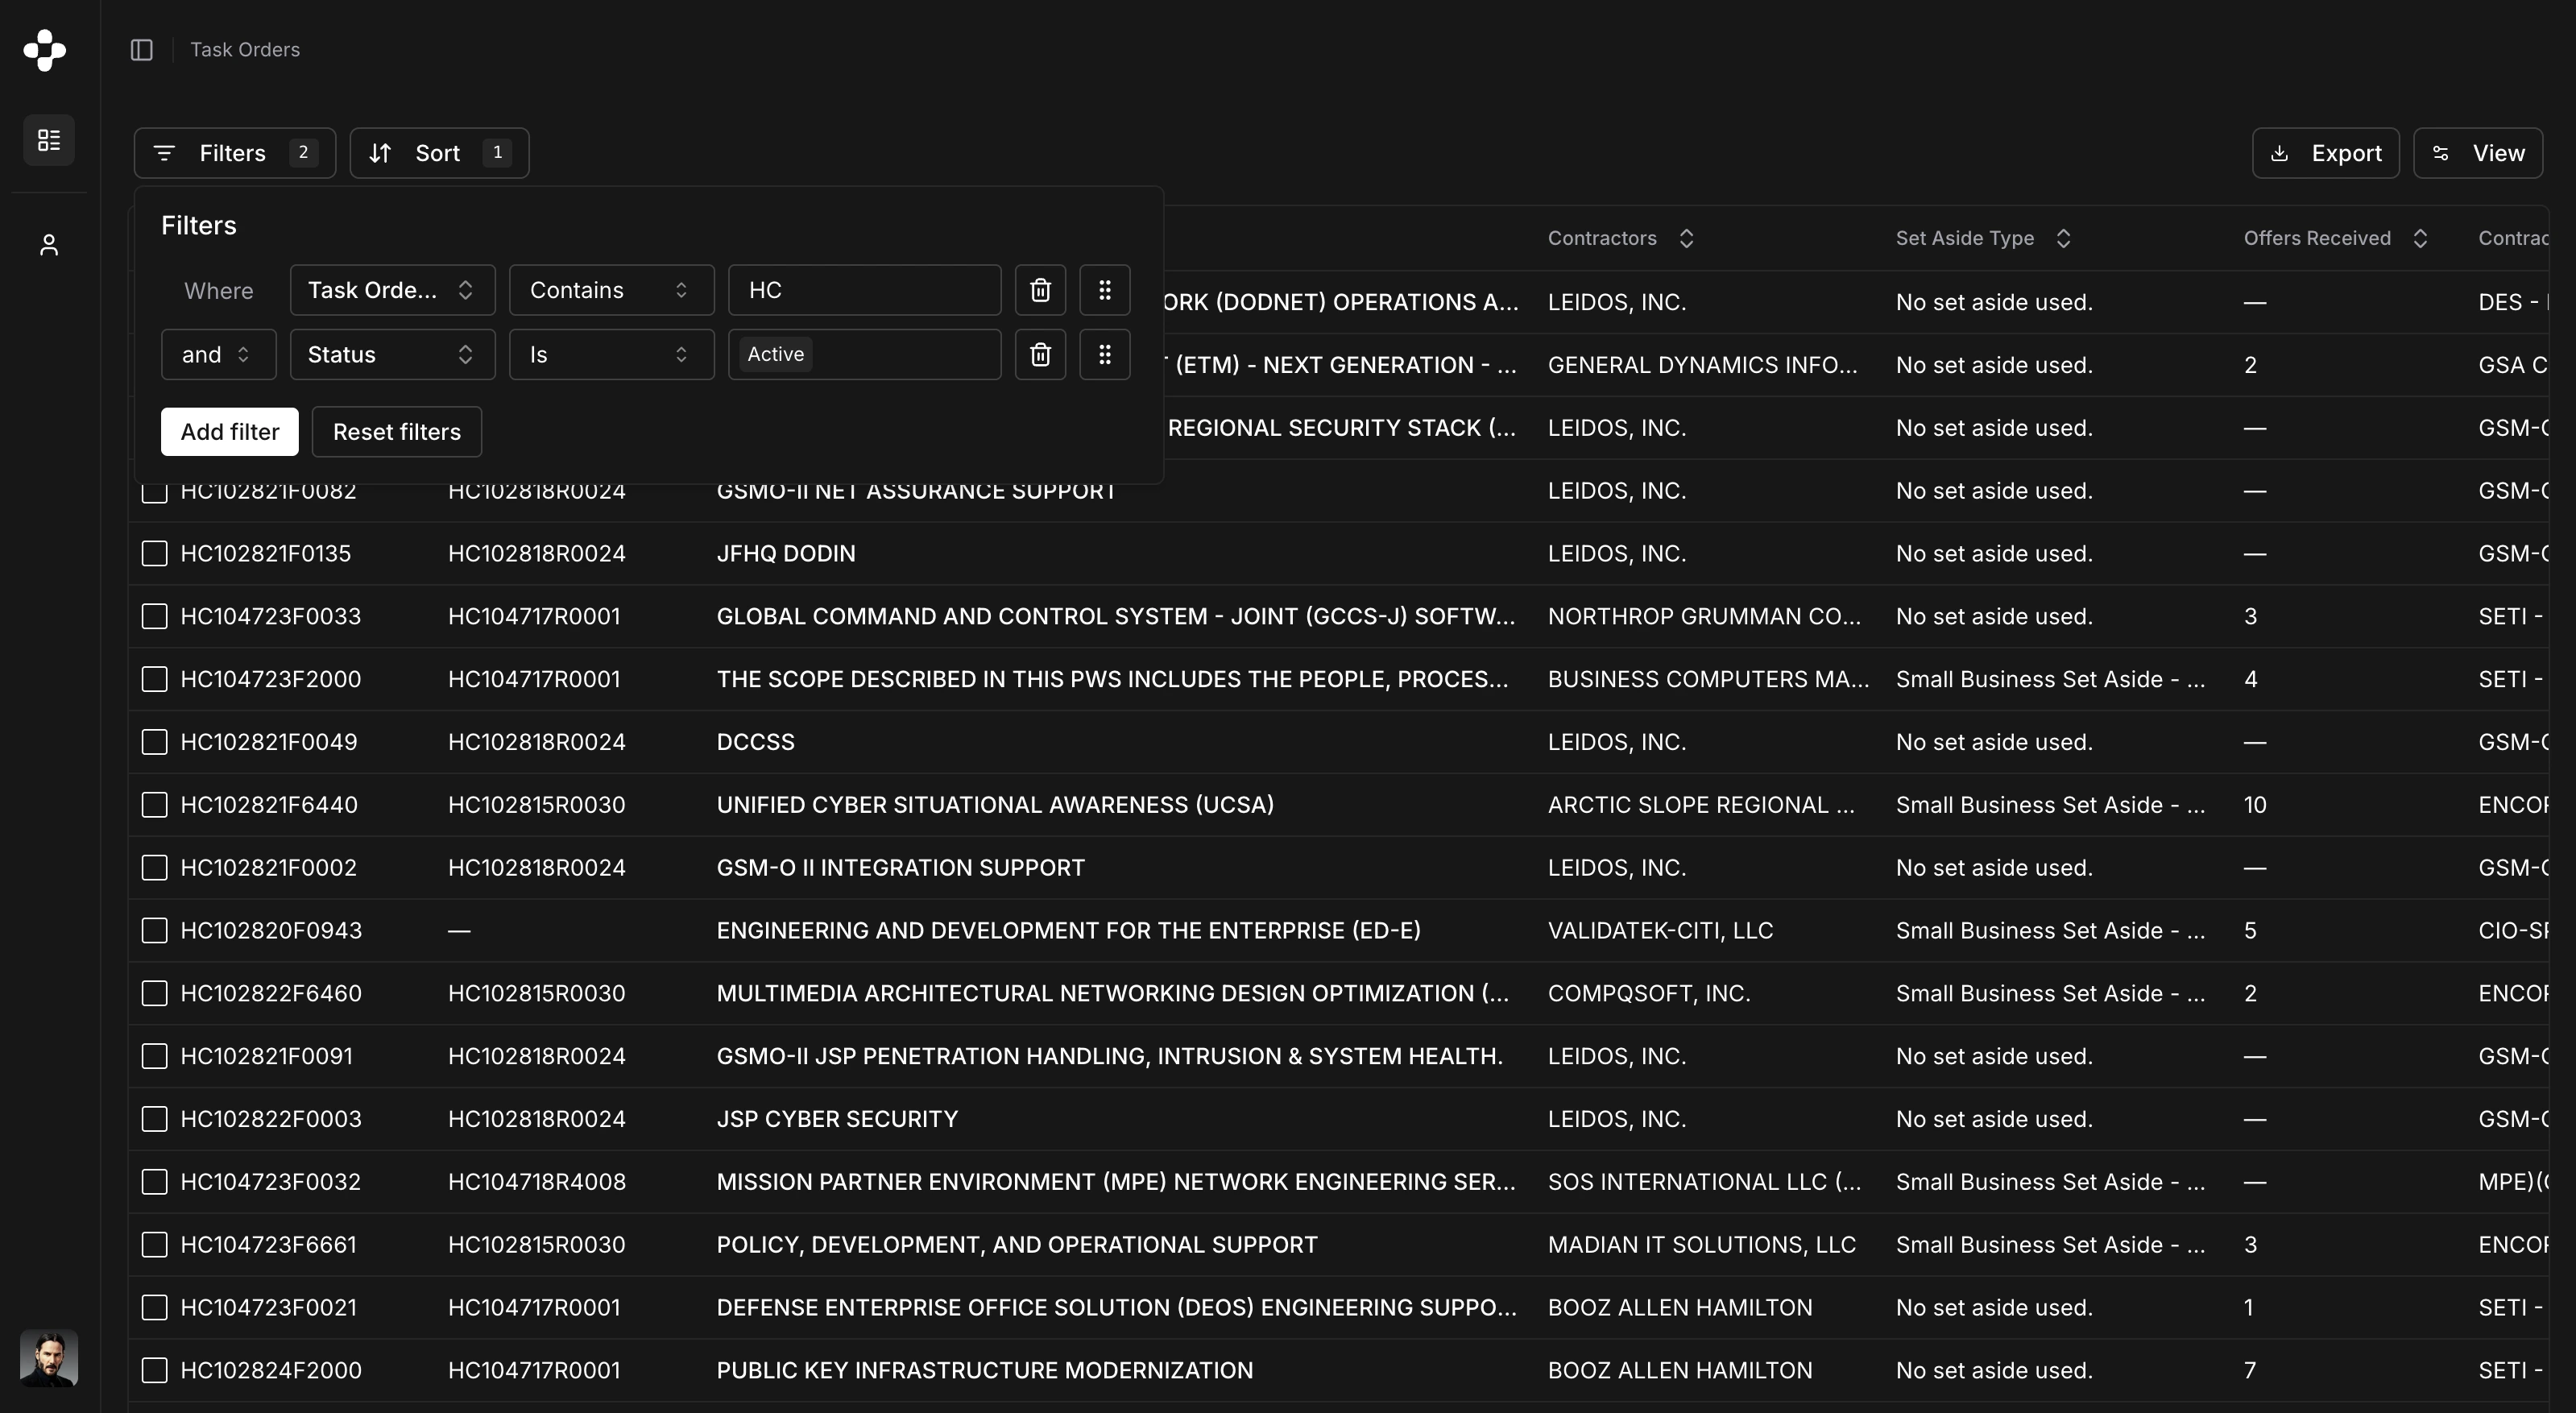Open the Filters panel button
2576x1413 pixels.
coord(235,153)
